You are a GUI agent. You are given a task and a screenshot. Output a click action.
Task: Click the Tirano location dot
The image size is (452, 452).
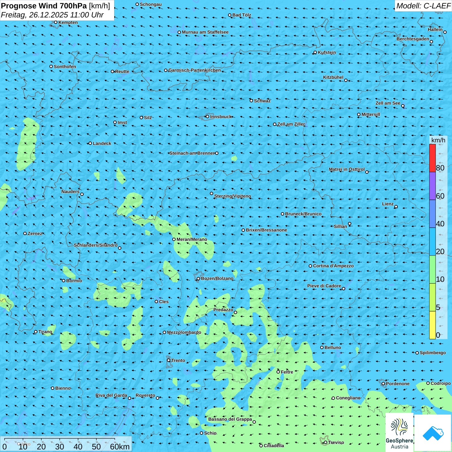coord(36,332)
